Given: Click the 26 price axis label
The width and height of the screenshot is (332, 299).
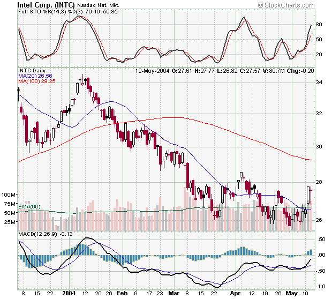Looking at the screenshot, I should point(319,220).
